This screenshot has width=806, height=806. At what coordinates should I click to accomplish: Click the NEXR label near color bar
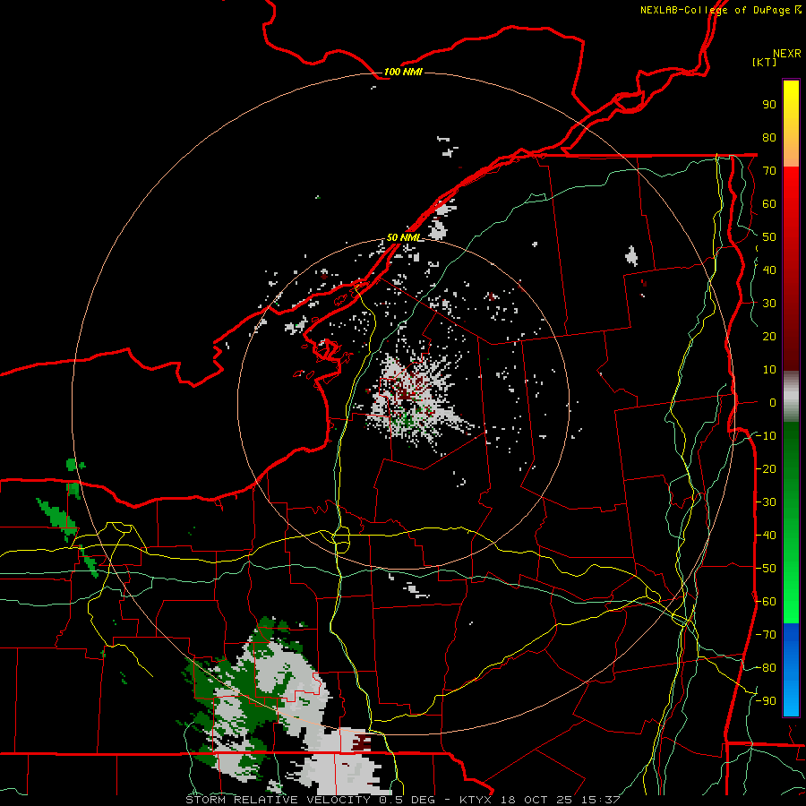787,54
